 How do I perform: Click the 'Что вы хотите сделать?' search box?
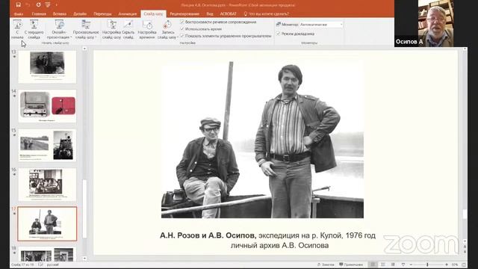click(x=267, y=13)
